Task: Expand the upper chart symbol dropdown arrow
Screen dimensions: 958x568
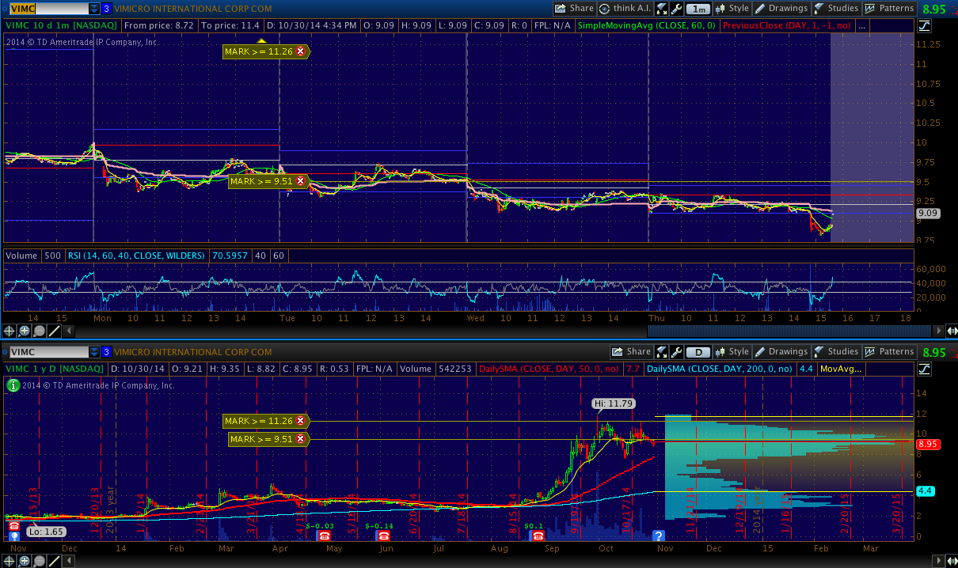Action: point(94,9)
